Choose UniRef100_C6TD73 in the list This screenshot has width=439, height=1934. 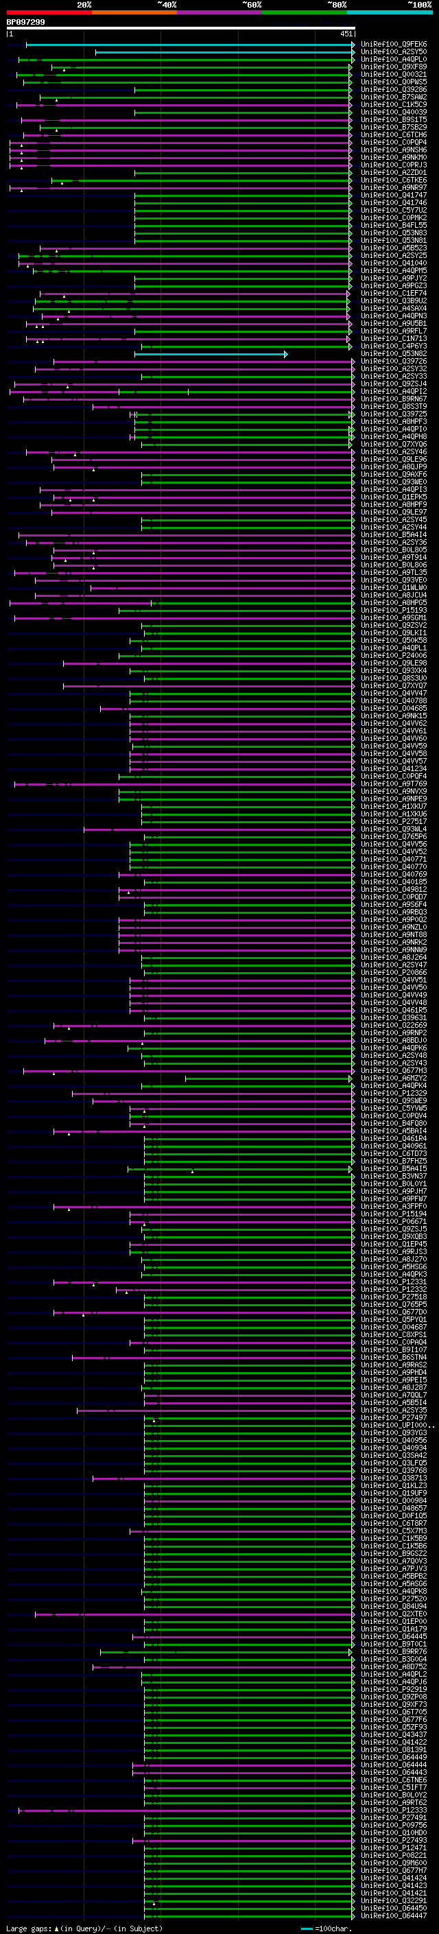pos(394,1154)
